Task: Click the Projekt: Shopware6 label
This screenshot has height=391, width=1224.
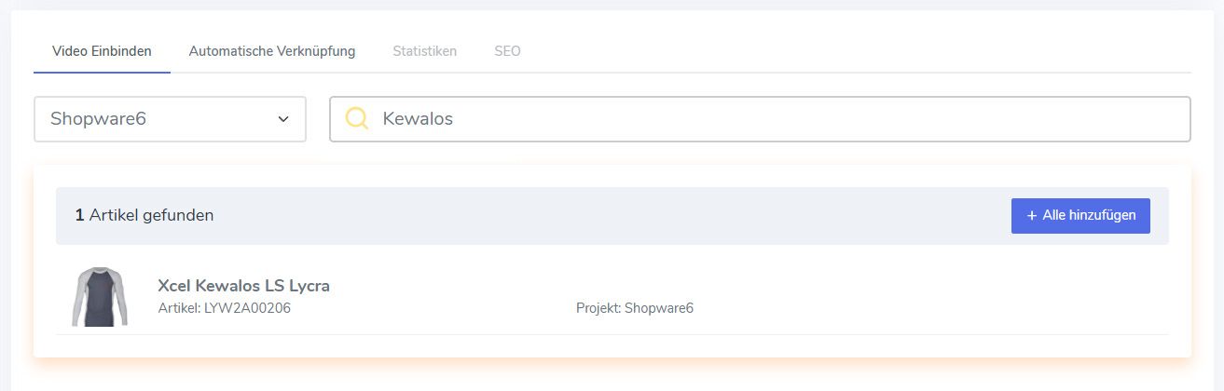Action: (x=635, y=308)
